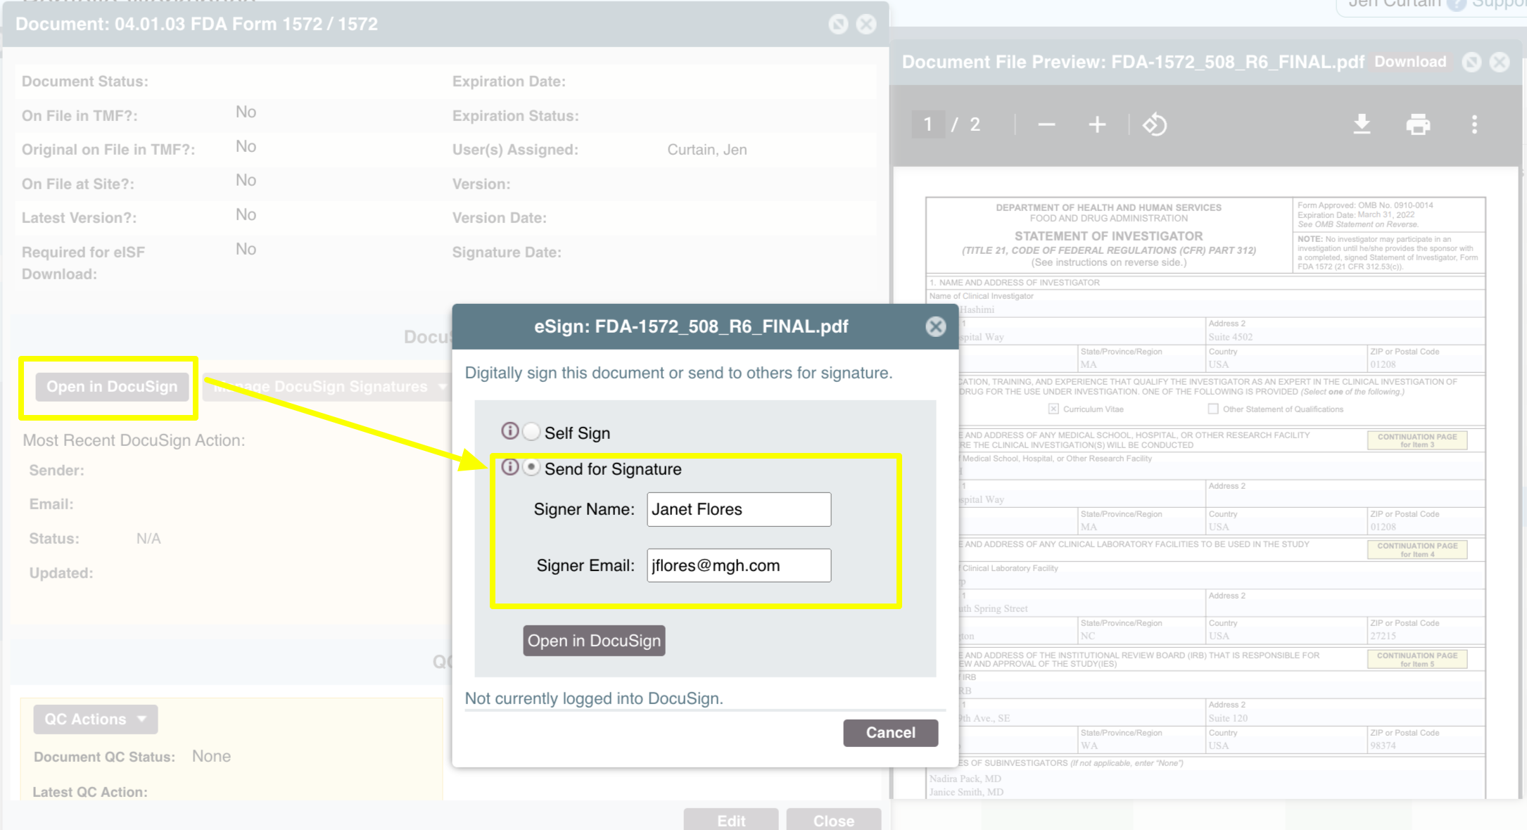This screenshot has width=1527, height=830.
Task: Click 'Most Recent DocuSign Action:' label
Action: point(134,440)
